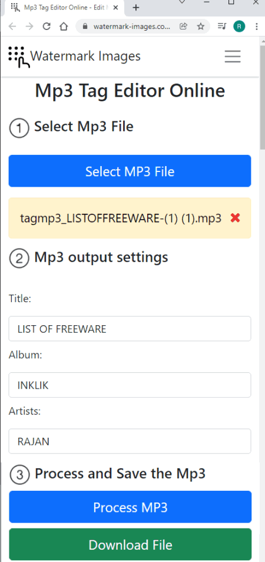Screen dimensions: 265x562
Task: Reload the page with refresh icon
Action: coord(46,27)
